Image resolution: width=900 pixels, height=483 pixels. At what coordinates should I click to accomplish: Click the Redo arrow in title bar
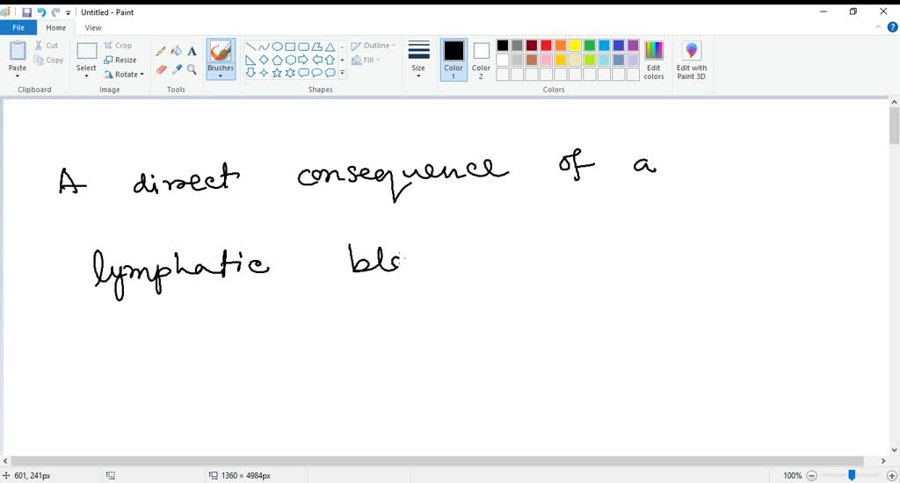[x=55, y=12]
